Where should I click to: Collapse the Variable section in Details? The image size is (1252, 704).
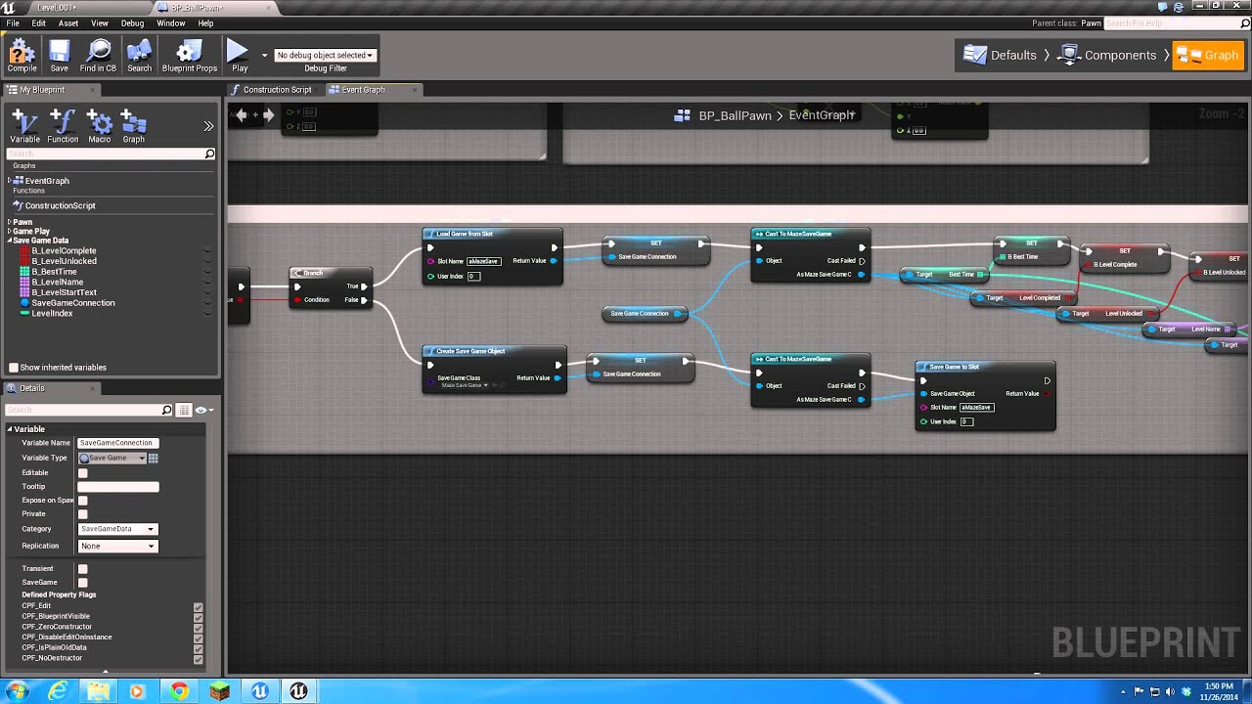[x=10, y=429]
